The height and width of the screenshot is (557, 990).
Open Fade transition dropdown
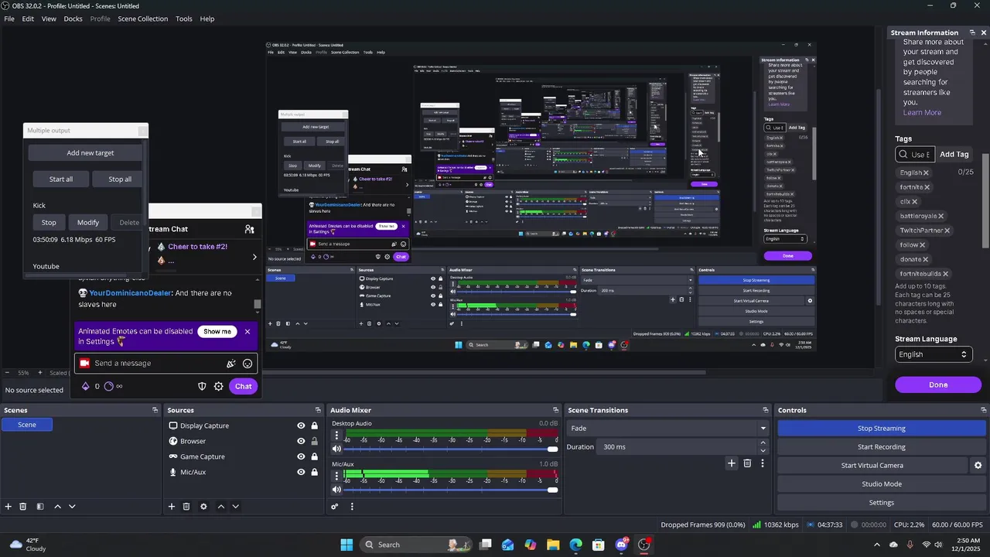pos(667,428)
